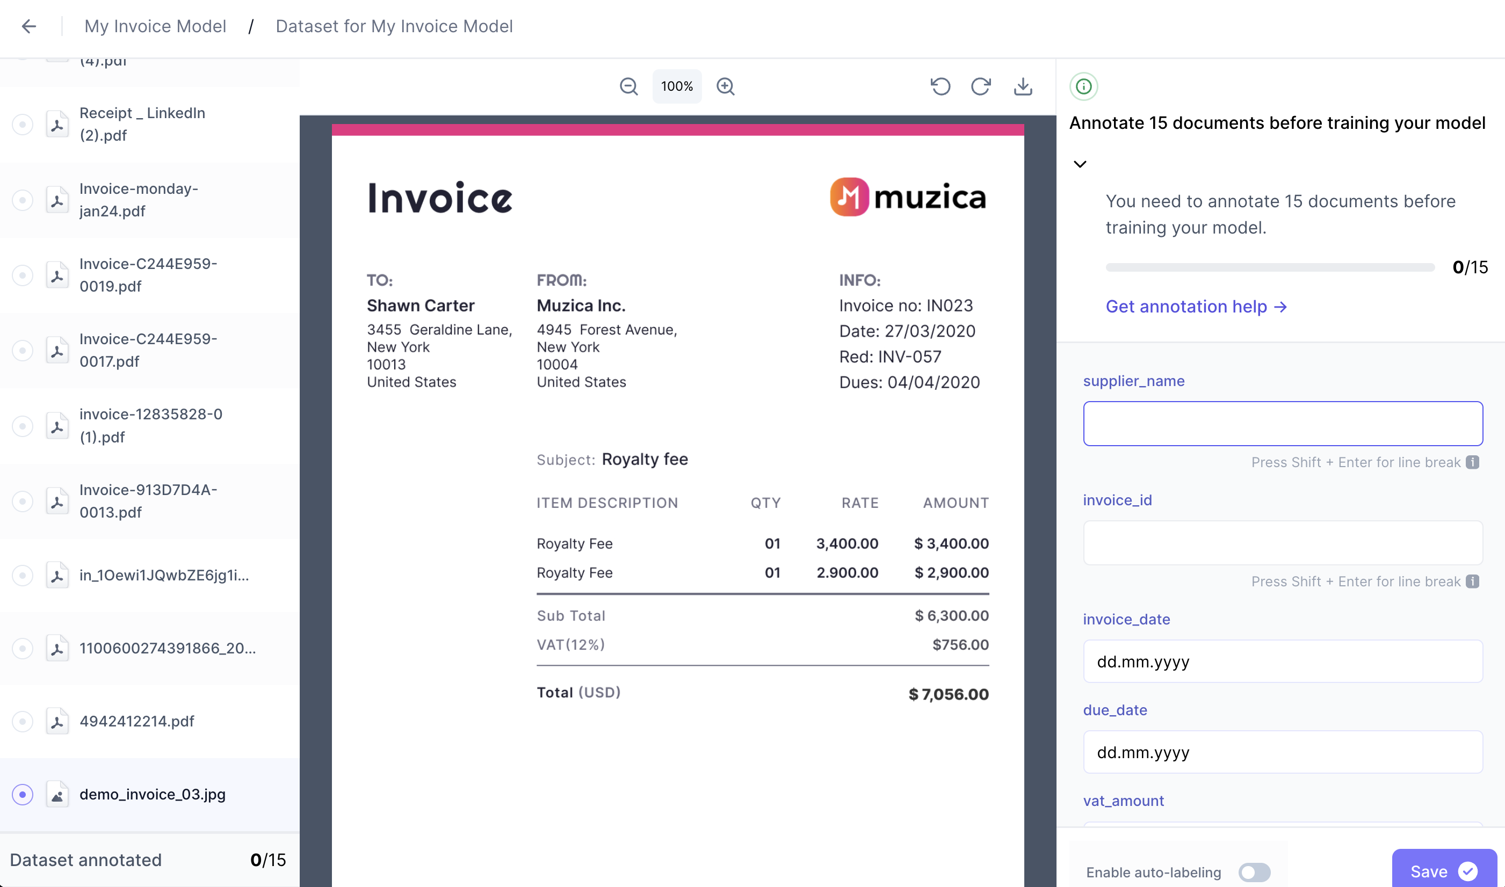Focus the invoice_id input field
The height and width of the screenshot is (887, 1505).
[1283, 543]
